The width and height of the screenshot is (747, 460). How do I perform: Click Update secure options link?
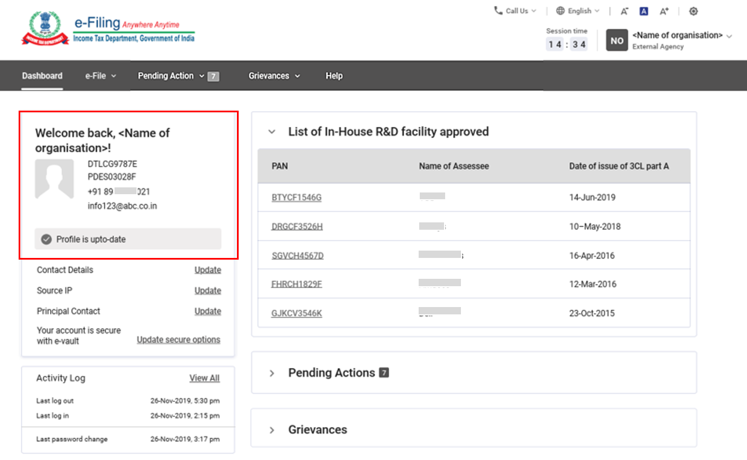[178, 340]
